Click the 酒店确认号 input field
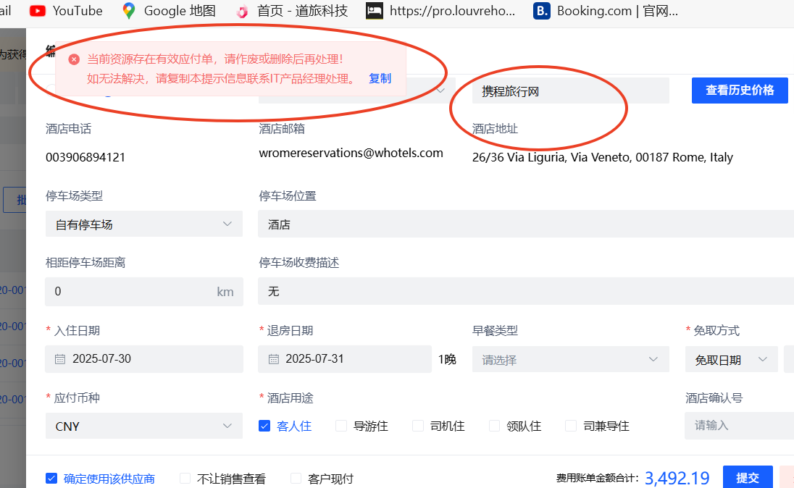 coord(739,425)
